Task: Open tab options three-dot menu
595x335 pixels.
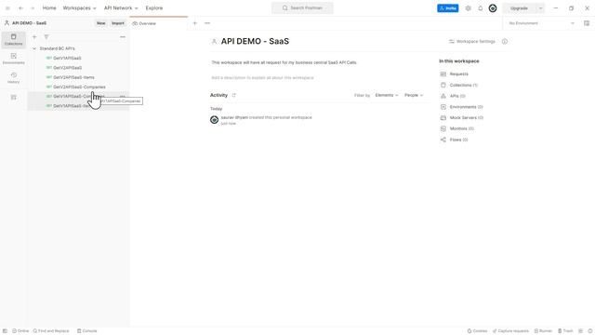Action: [x=207, y=23]
